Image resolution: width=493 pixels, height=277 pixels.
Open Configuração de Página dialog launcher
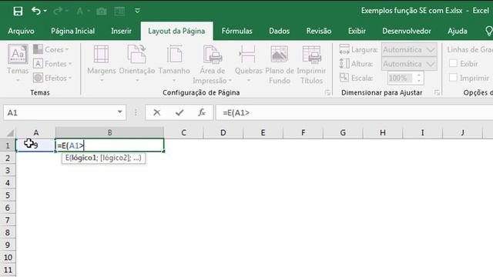(327, 92)
